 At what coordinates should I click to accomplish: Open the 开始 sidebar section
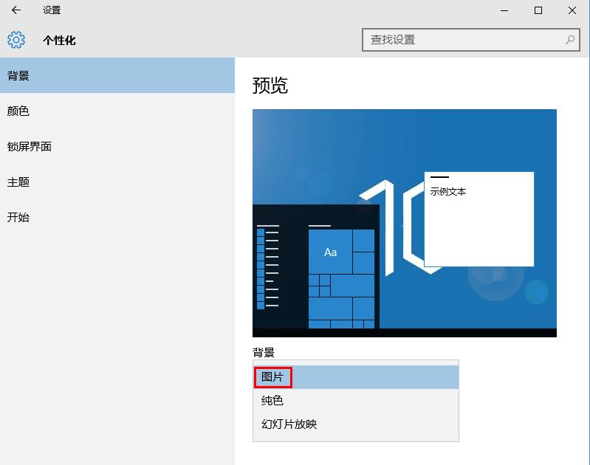click(x=117, y=217)
